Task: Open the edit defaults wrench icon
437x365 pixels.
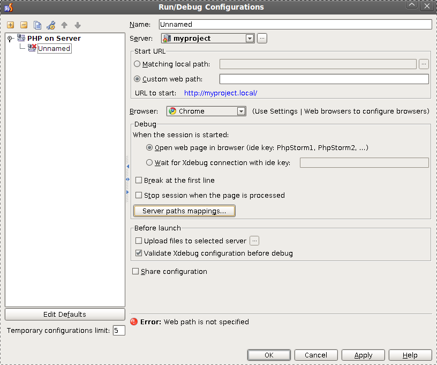Action: (51, 25)
